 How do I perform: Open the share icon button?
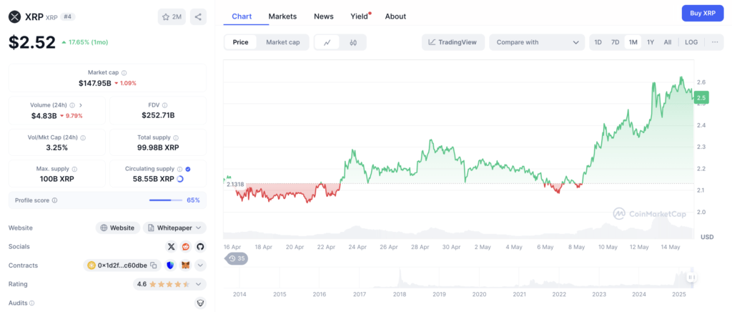(198, 16)
